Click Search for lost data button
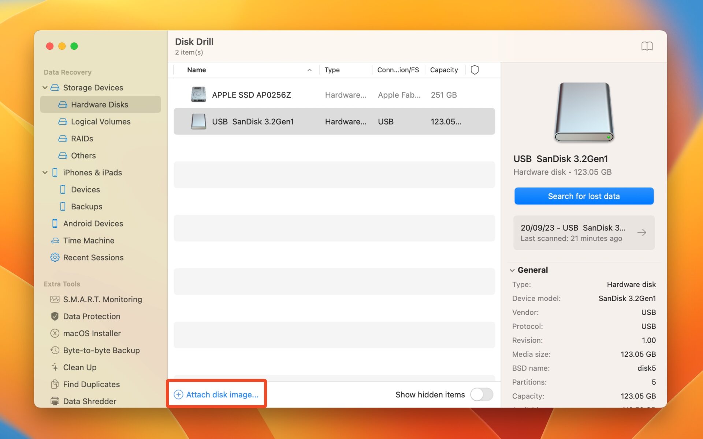Viewport: 703px width, 439px height. [x=584, y=196]
